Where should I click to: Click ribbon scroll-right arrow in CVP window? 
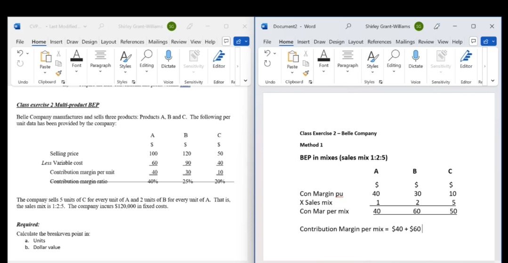tap(237, 66)
